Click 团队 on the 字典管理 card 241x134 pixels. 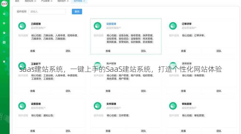click(219, 91)
